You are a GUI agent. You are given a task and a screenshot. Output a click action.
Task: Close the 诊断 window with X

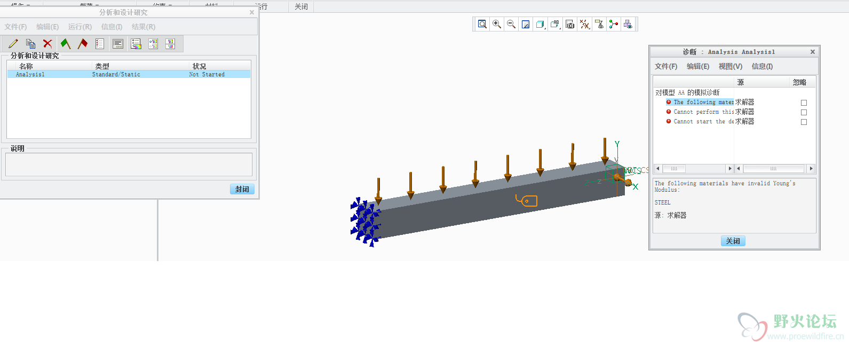coord(813,52)
